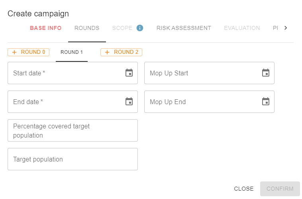The width and height of the screenshot is (302, 199).
Task: Open the Mop Up Start calendar picker
Action: point(266,73)
